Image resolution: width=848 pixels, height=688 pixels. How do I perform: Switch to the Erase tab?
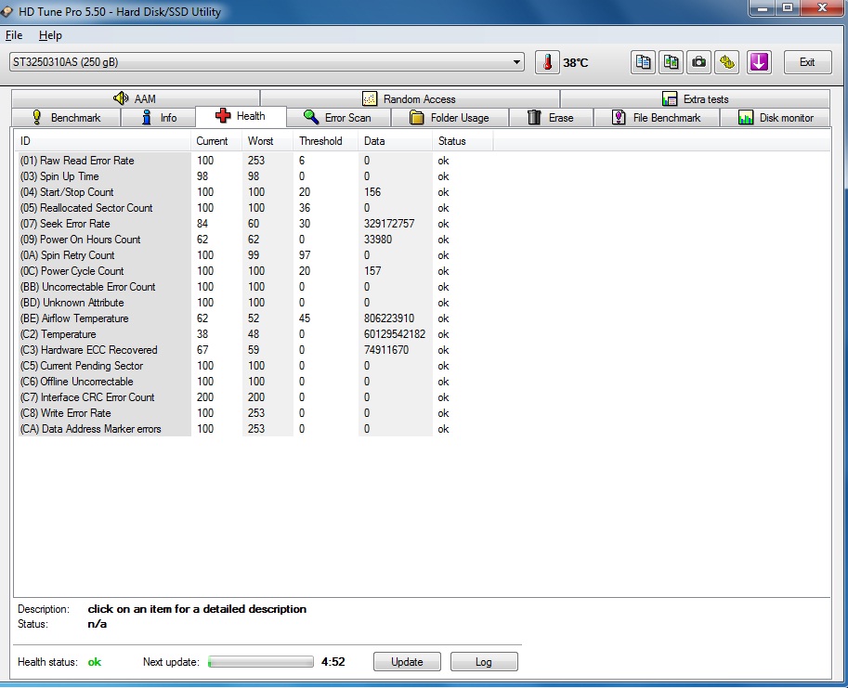[551, 118]
